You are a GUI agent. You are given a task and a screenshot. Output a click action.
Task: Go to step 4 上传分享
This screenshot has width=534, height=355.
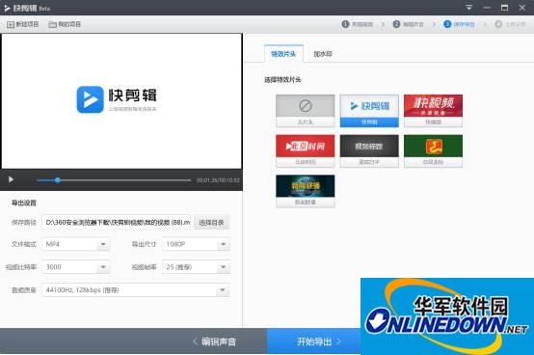pyautogui.click(x=510, y=24)
